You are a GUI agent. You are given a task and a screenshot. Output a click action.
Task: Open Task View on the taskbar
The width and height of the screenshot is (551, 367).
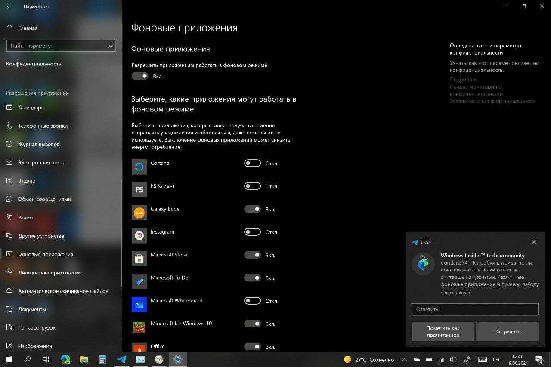46,359
